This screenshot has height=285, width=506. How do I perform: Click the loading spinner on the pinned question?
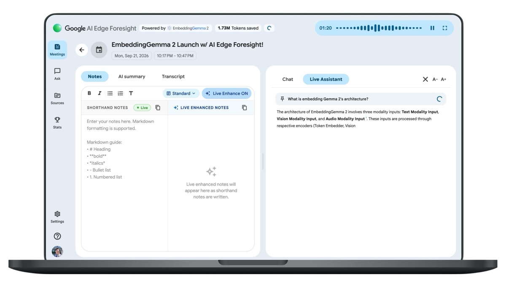[x=439, y=99]
